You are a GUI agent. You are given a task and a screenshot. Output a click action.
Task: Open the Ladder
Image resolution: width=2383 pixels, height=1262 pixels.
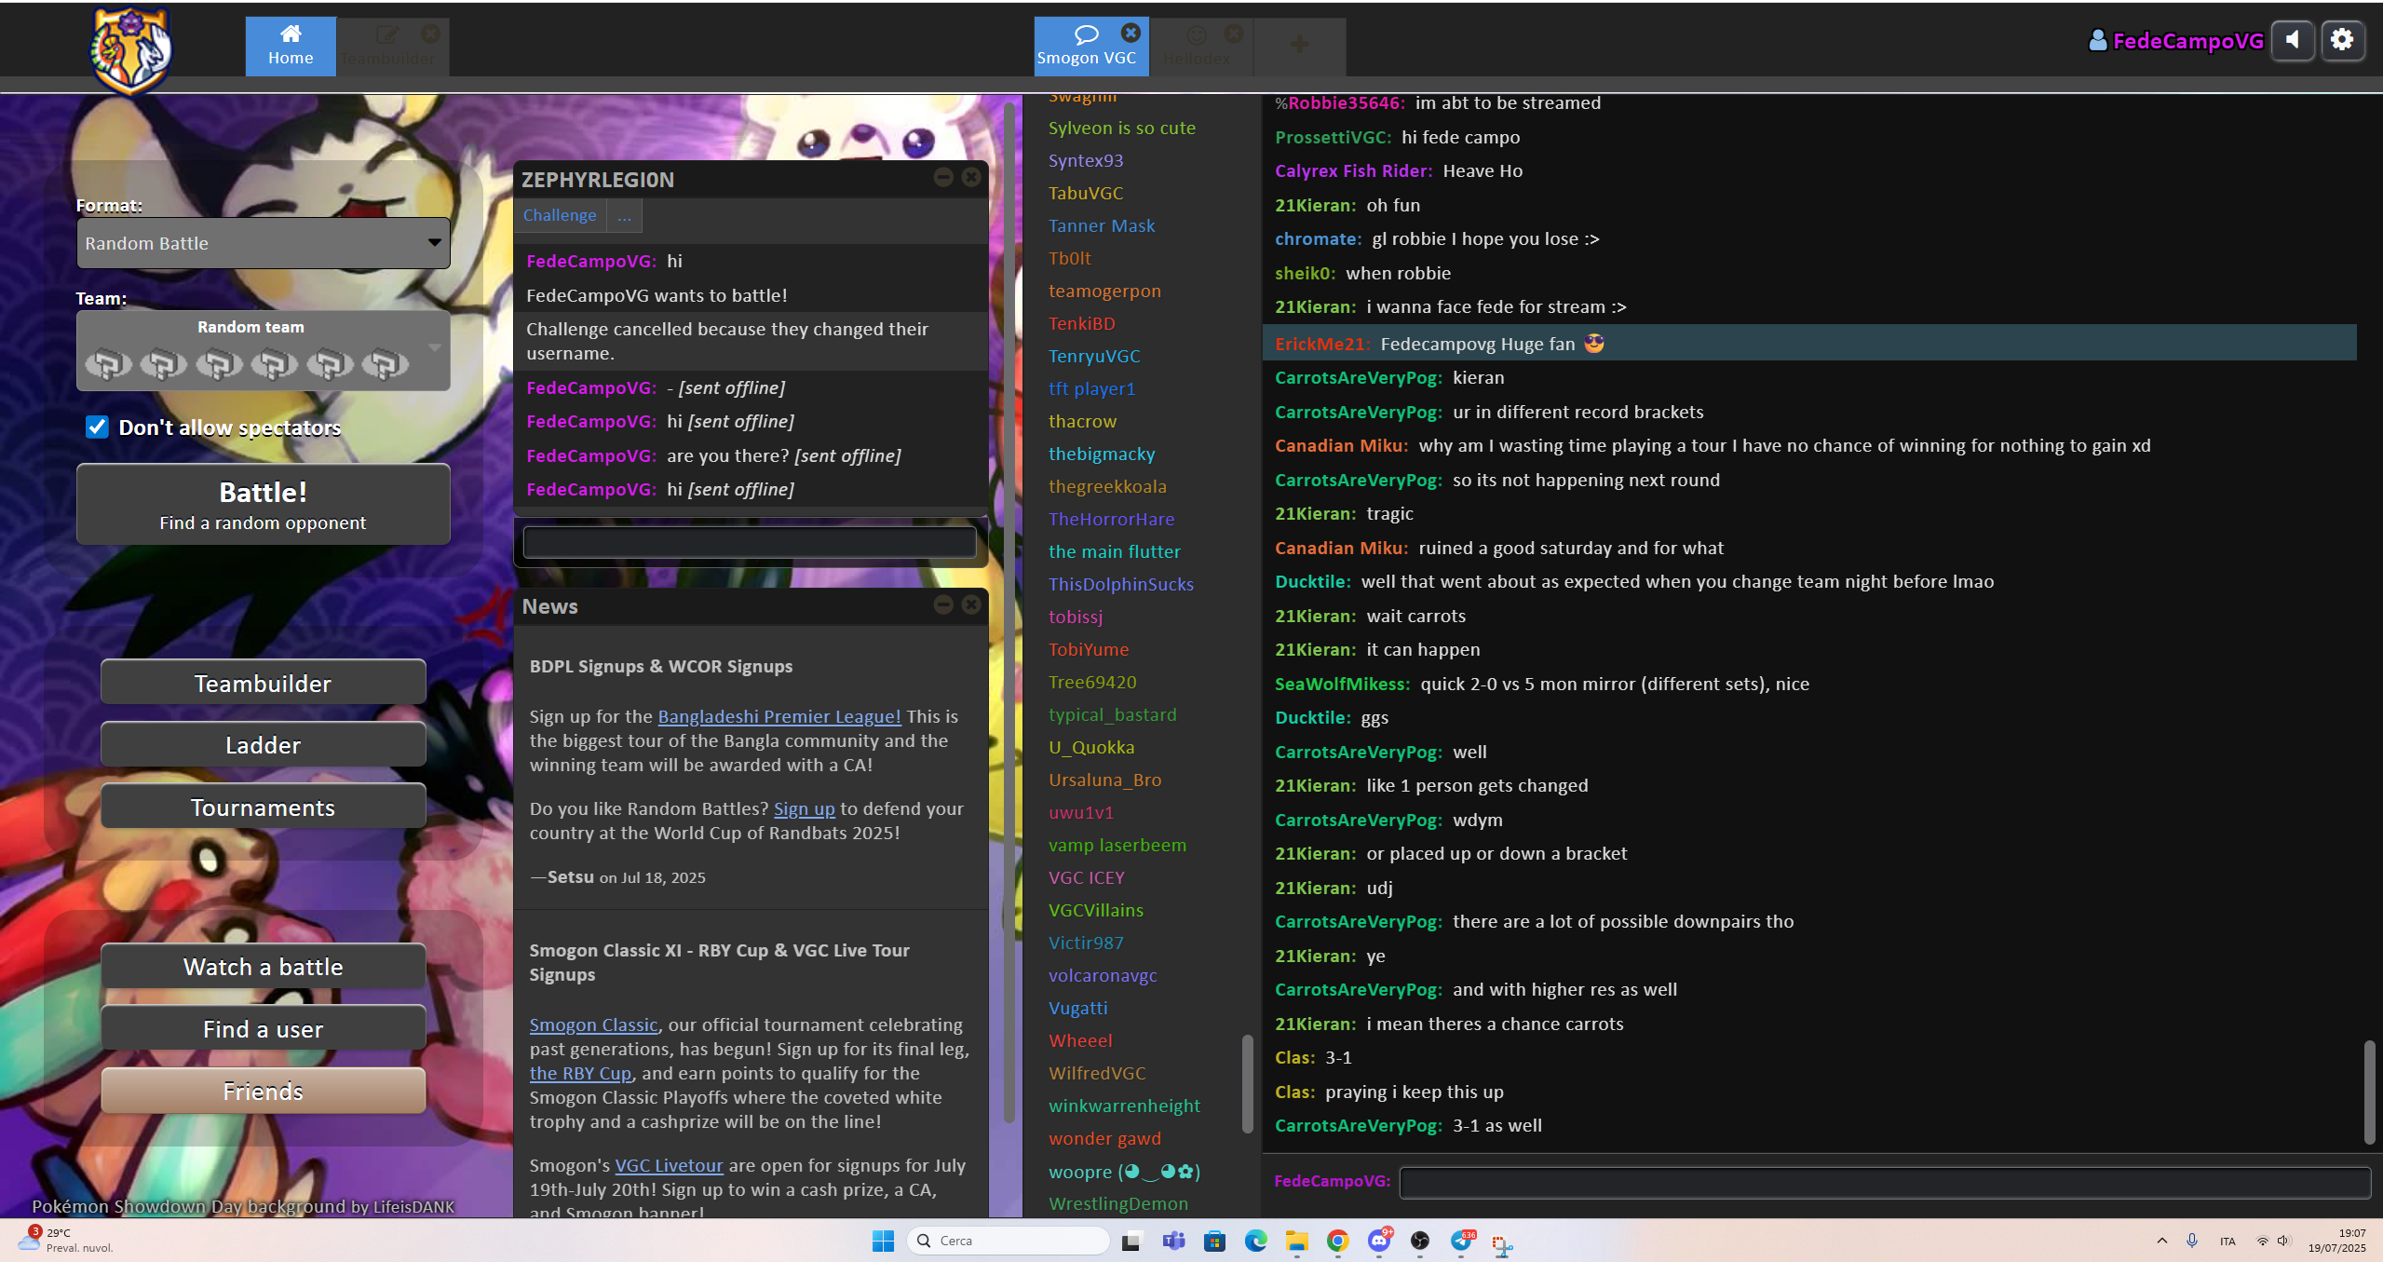(264, 744)
